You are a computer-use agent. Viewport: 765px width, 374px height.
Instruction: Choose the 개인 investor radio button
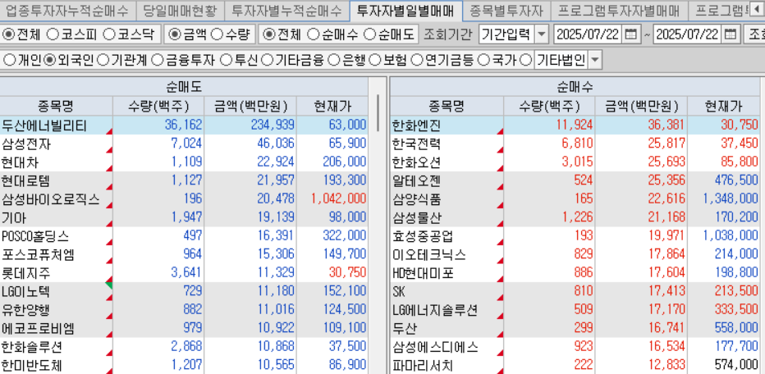click(x=9, y=61)
